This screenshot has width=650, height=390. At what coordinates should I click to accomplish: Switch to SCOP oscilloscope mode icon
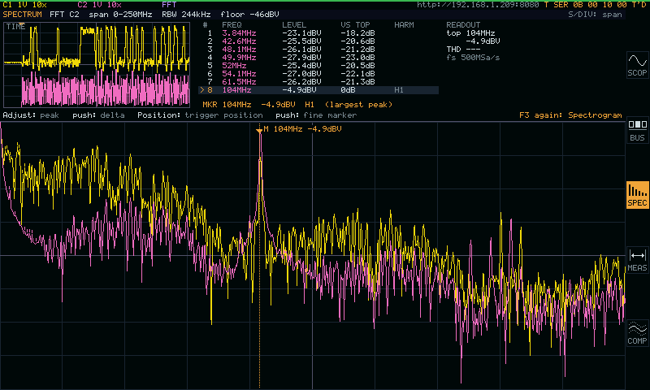pyautogui.click(x=637, y=65)
